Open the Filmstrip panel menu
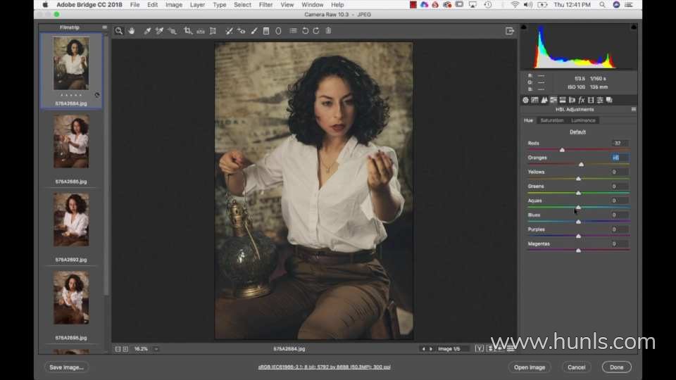The height and width of the screenshot is (380, 676). 104,28
